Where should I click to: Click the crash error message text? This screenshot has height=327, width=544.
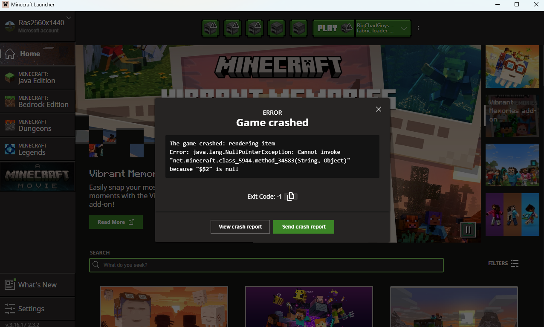260,156
